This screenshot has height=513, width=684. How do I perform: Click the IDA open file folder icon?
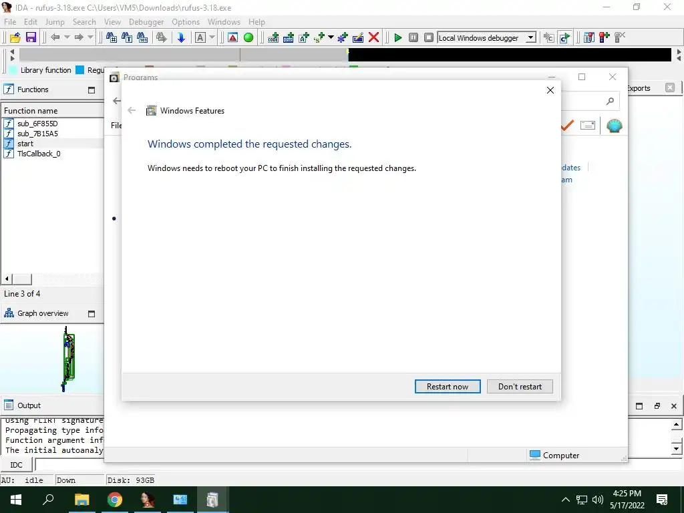coord(15,37)
